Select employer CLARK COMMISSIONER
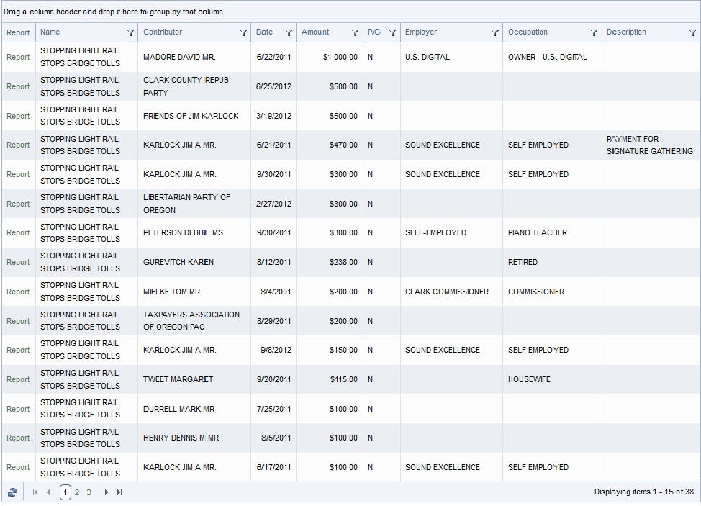Screen dimensions: 701x506 (x=447, y=292)
